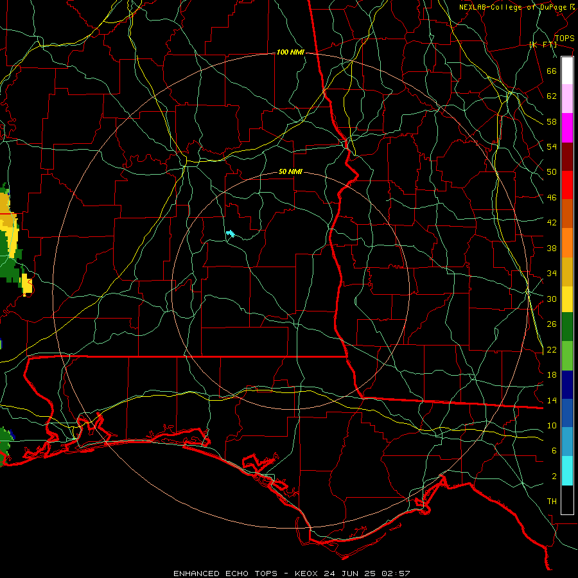The image size is (578, 578).
Task: Click the 50 NMI range ring label
Action: [x=290, y=171]
